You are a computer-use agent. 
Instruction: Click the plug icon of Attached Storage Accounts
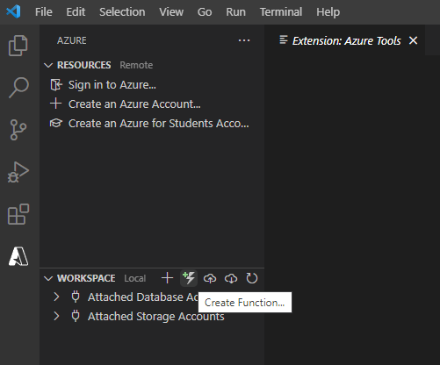(x=76, y=316)
